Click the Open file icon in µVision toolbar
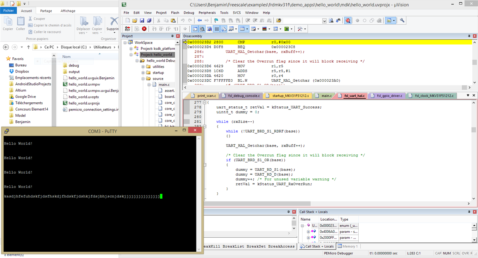This screenshot has width=478, height=258. point(135,20)
